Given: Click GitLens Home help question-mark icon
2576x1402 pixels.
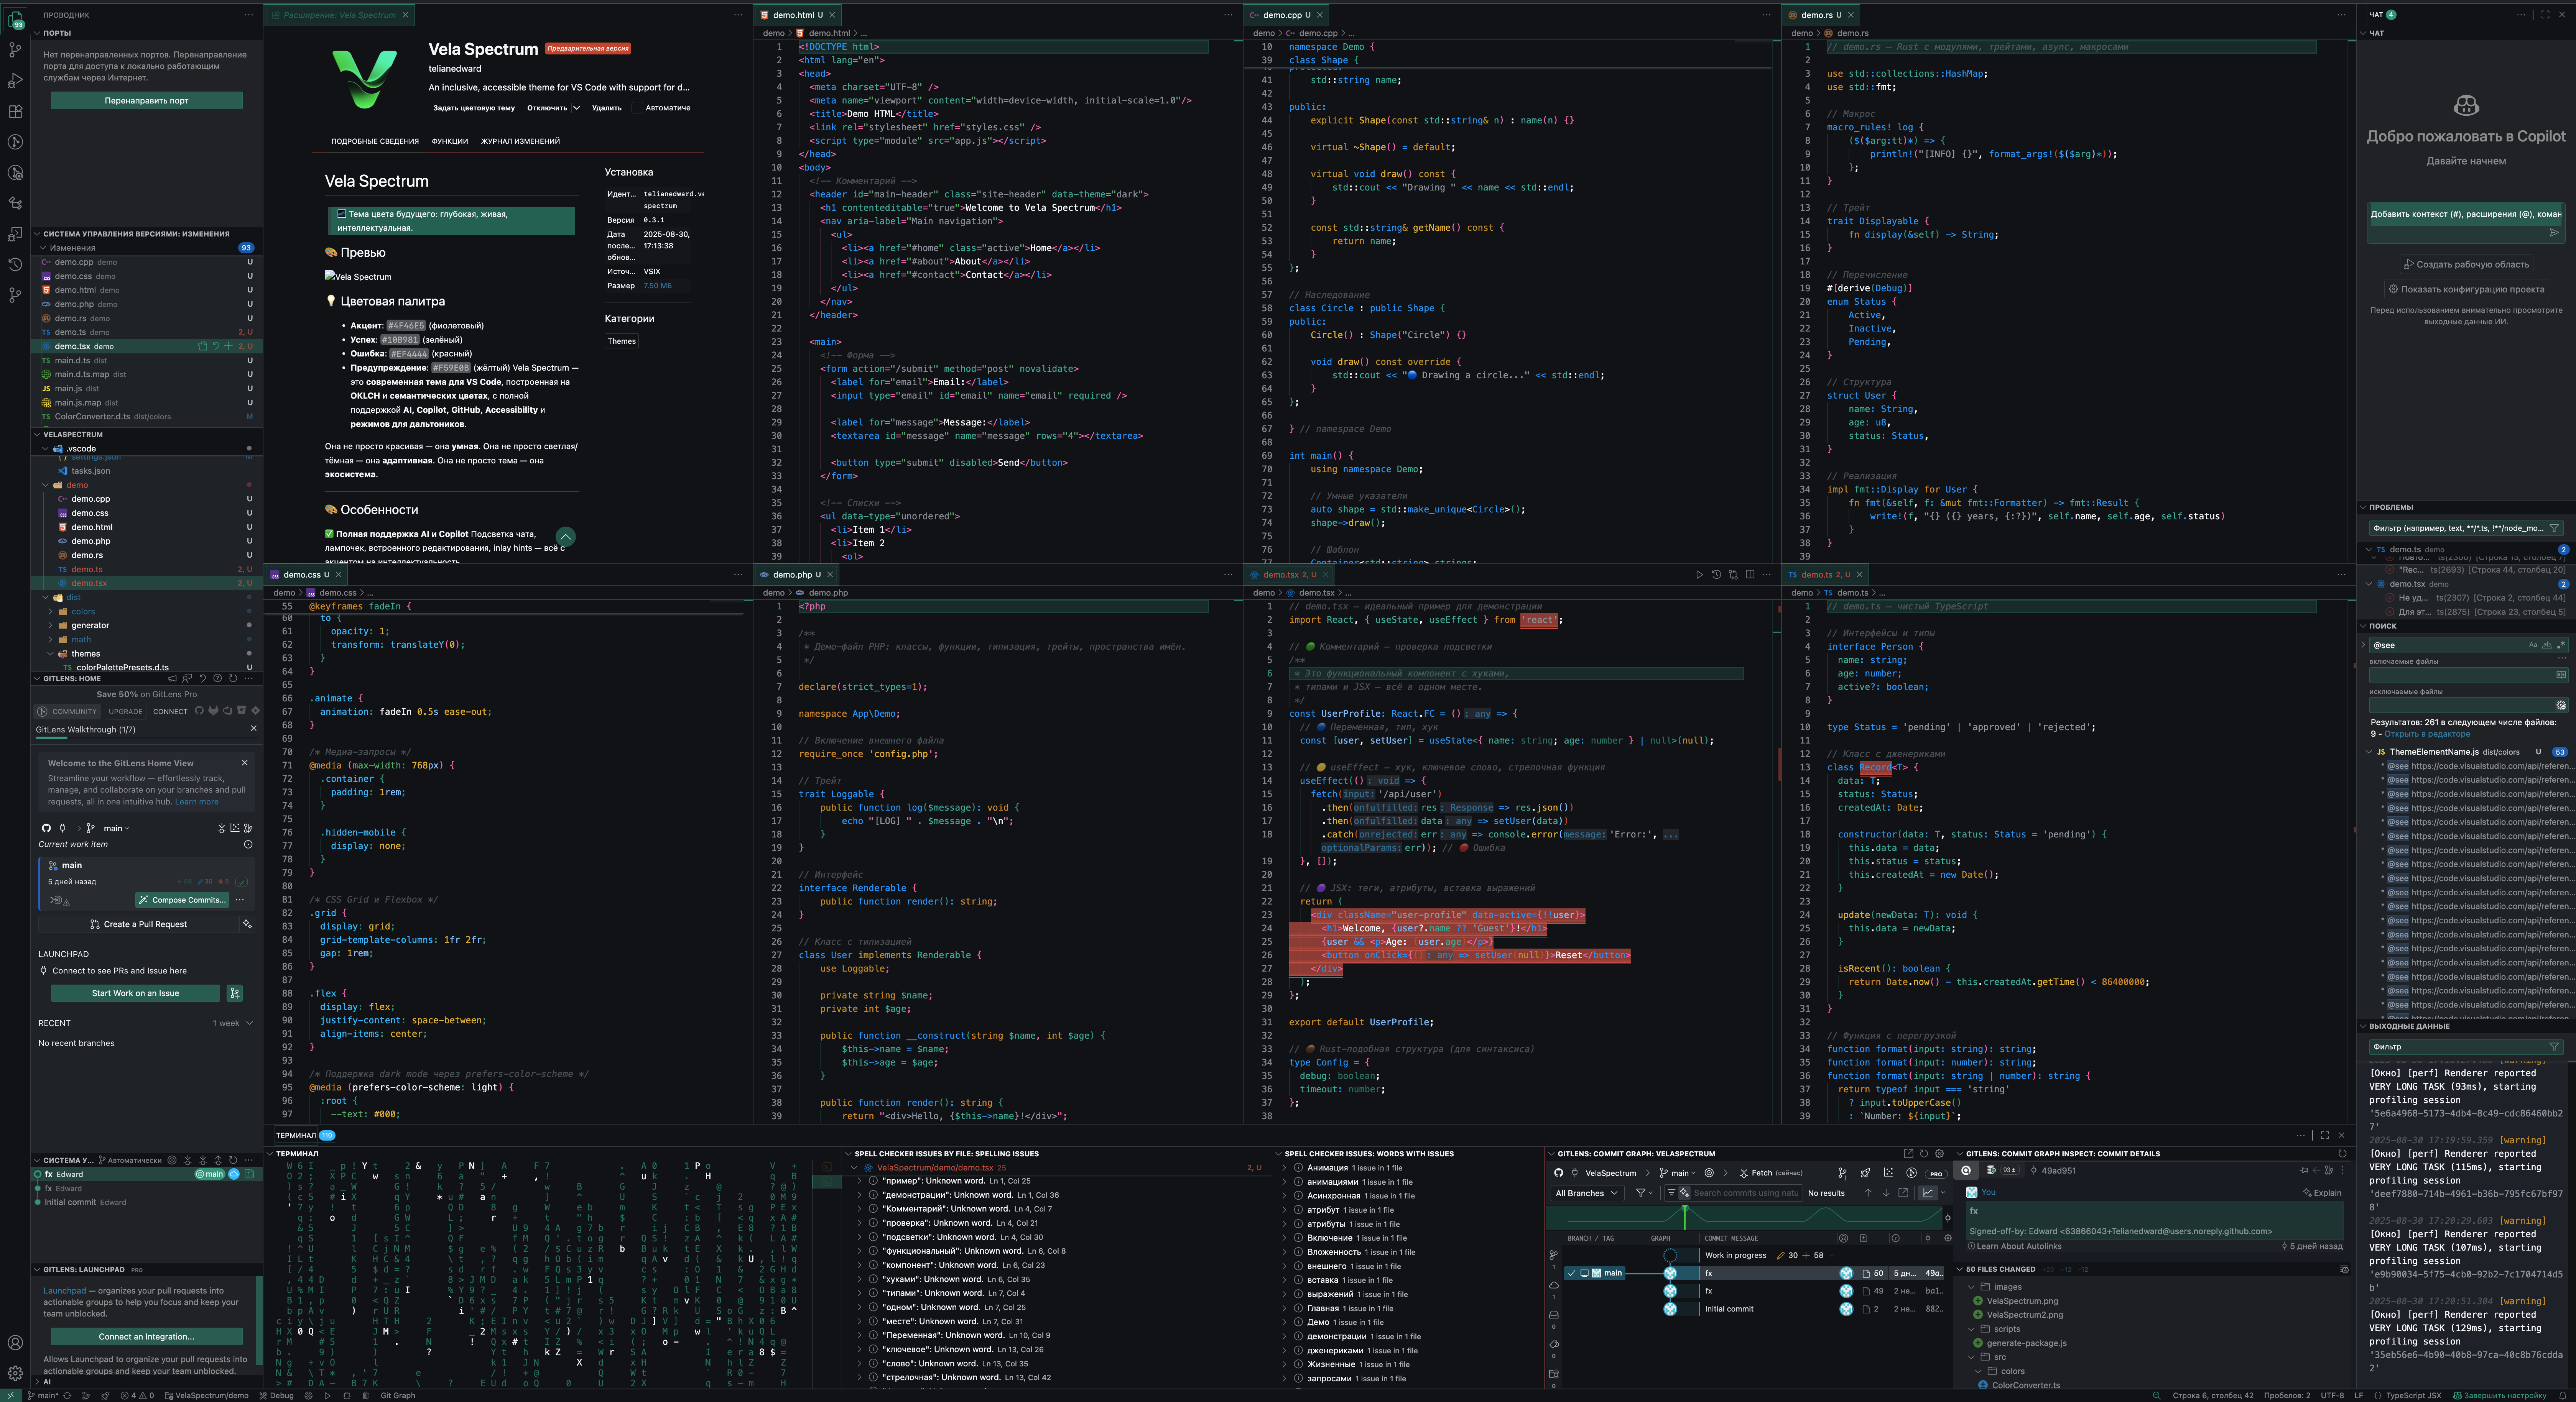Looking at the screenshot, I should pos(218,678).
